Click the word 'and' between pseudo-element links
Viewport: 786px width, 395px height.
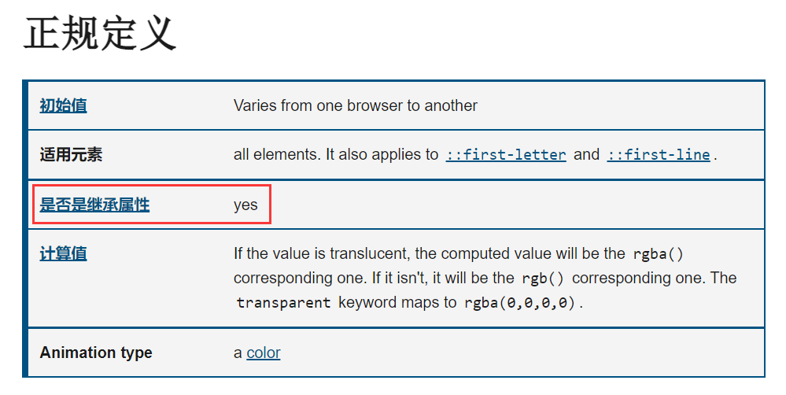tap(586, 155)
